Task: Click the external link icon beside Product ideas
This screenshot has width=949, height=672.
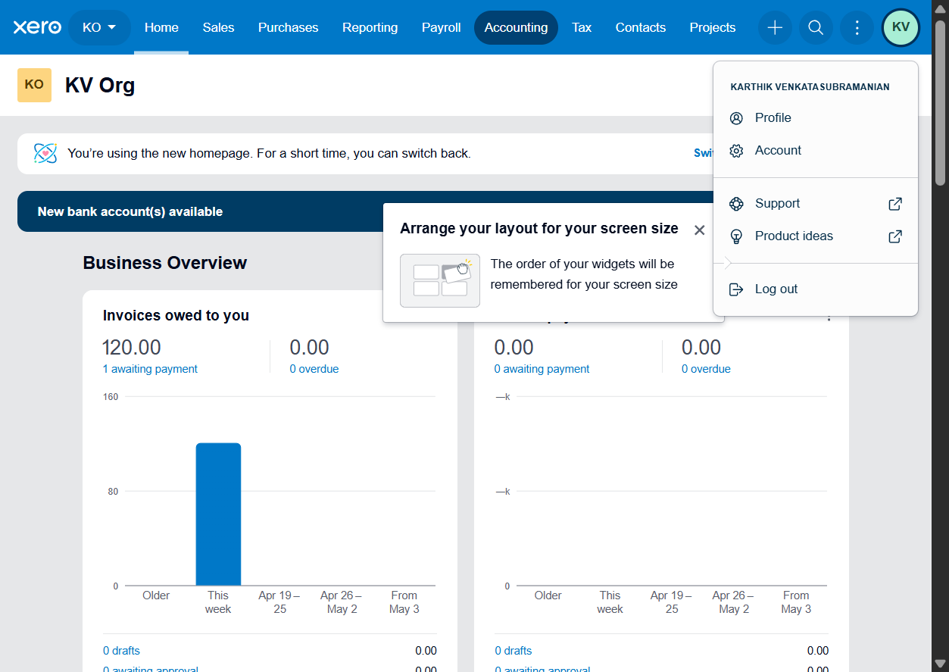Action: (x=895, y=236)
